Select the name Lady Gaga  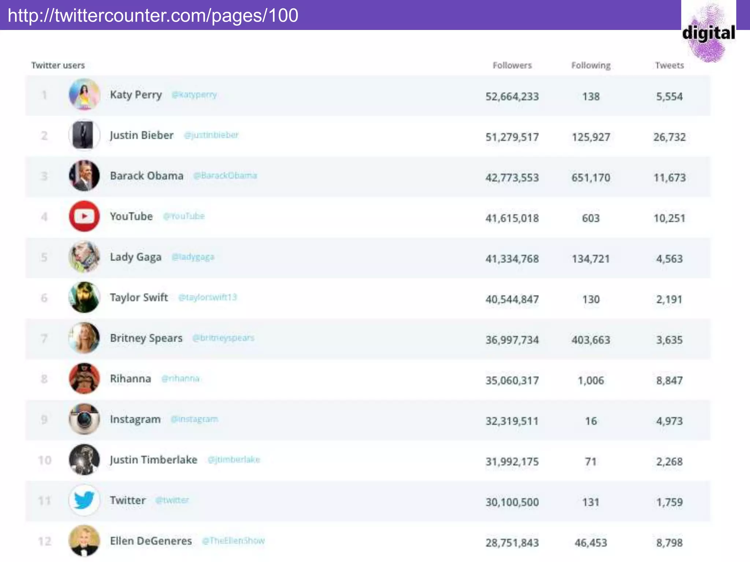(x=135, y=257)
